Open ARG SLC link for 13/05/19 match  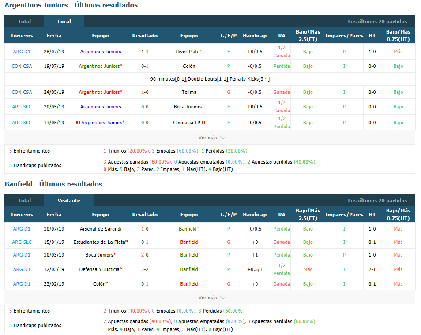22,122
